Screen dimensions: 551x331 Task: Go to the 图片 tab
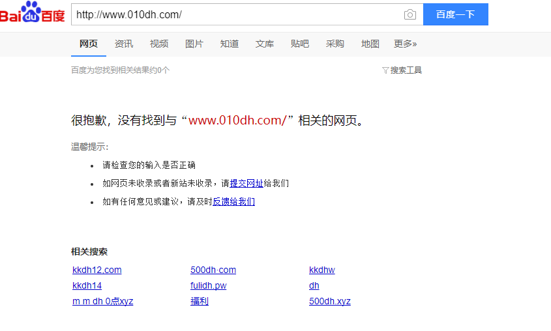tap(194, 44)
